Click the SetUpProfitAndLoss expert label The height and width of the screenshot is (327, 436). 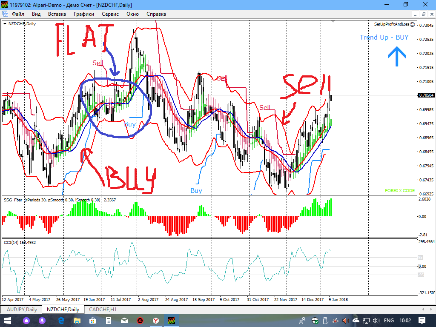tap(392, 24)
